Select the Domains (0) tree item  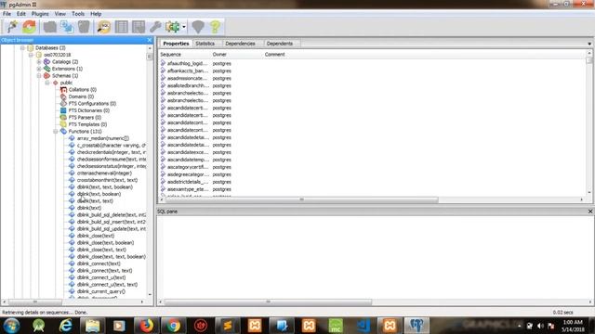coord(81,96)
